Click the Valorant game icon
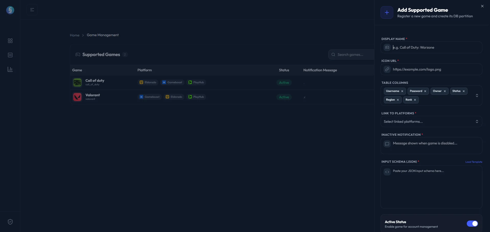The height and width of the screenshot is (232, 490). click(x=77, y=97)
